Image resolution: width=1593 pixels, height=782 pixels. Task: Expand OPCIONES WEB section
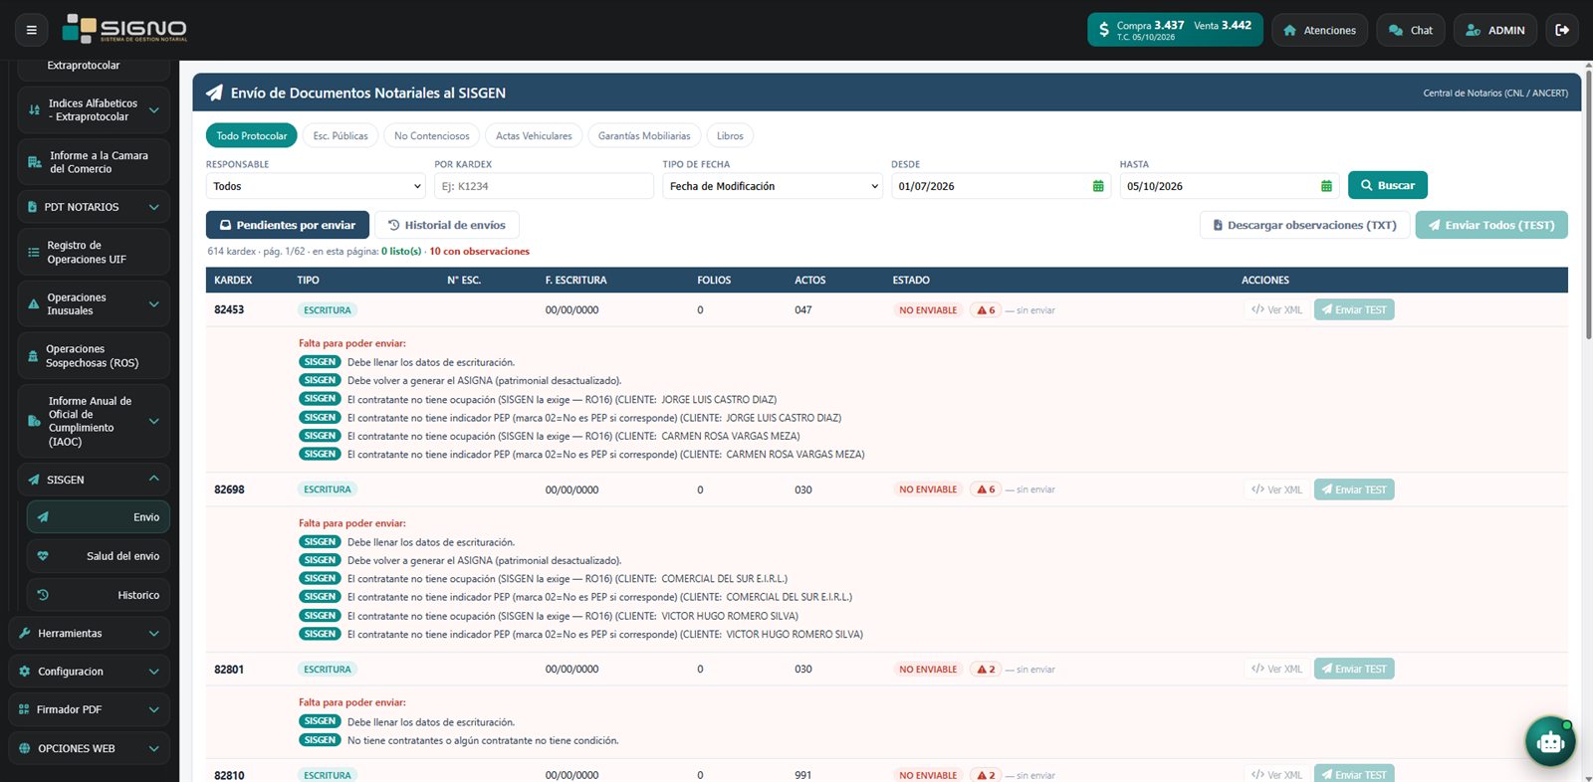pyautogui.click(x=89, y=748)
